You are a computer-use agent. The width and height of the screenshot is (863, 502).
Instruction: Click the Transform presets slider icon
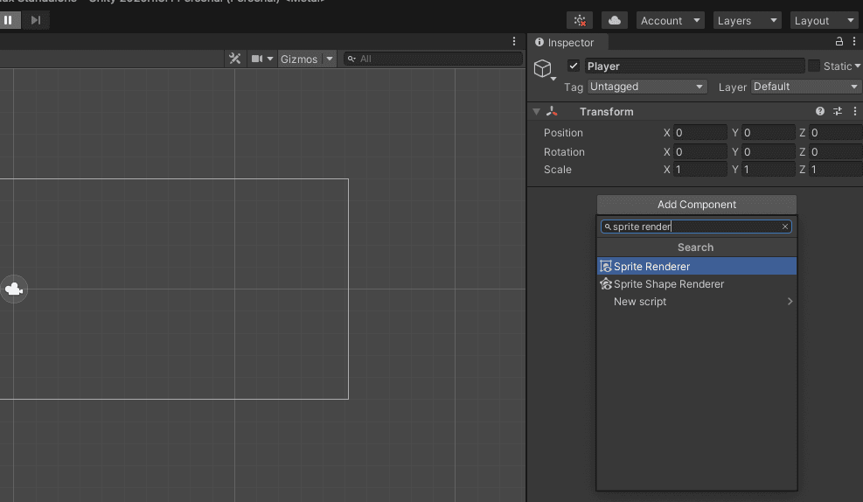coord(838,111)
